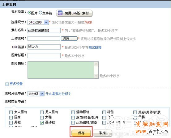
Task: Open the 测试链接 link
Action: pos(95,48)
